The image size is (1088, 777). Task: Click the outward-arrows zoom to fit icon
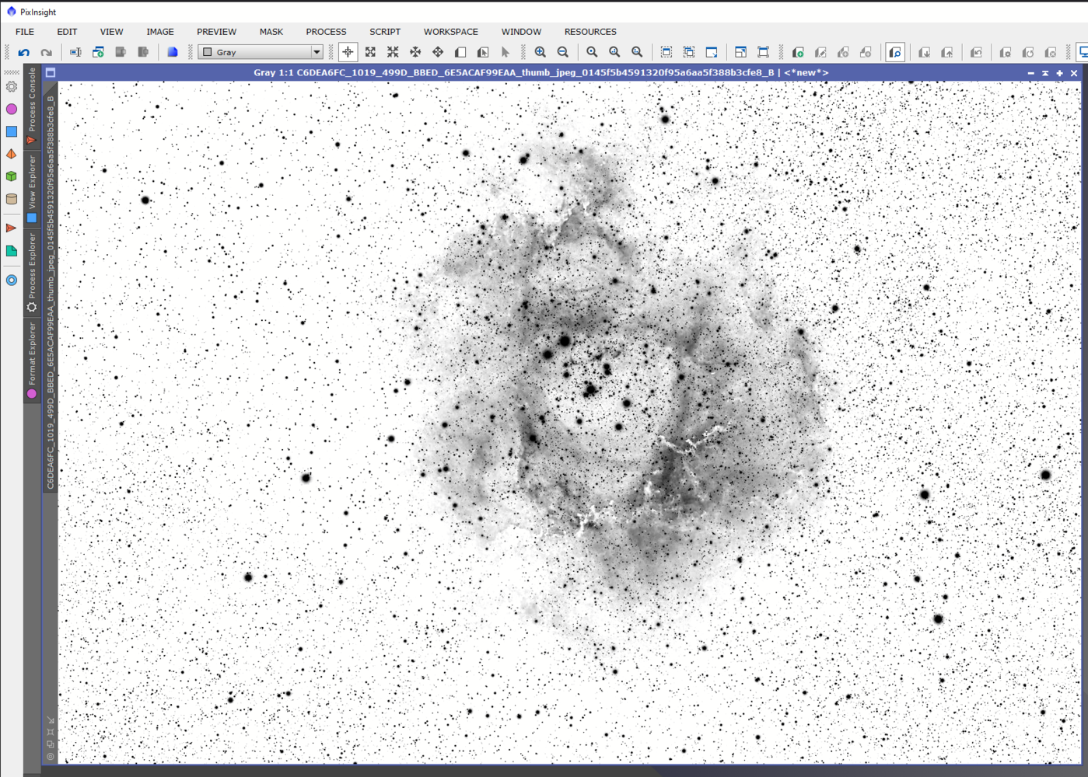pos(371,52)
